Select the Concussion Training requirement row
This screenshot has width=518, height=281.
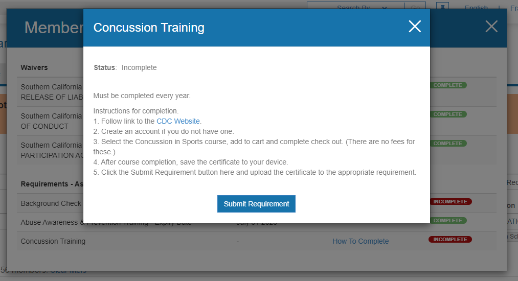click(x=53, y=241)
